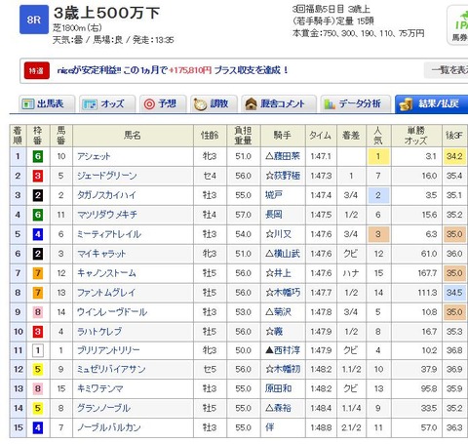
Task: Switch to the データ分析 tab
Action: tap(356, 104)
